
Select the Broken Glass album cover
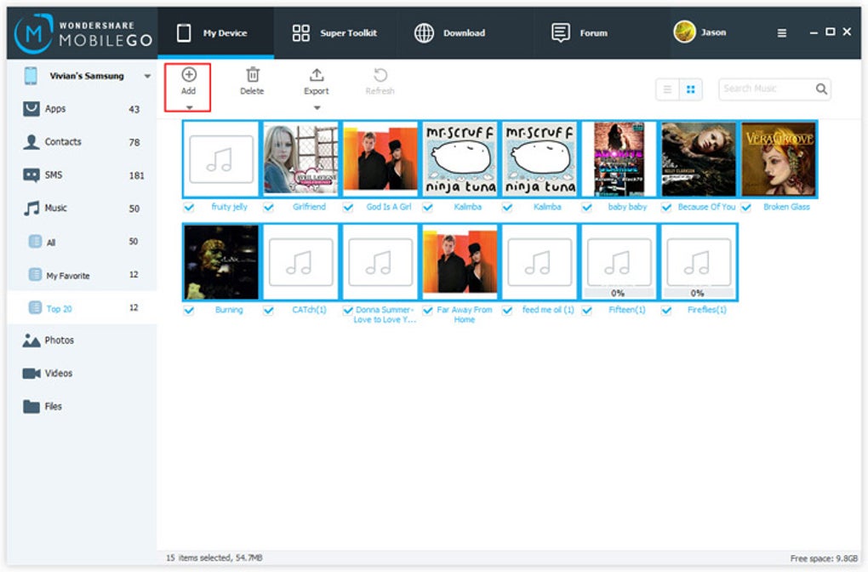(779, 159)
